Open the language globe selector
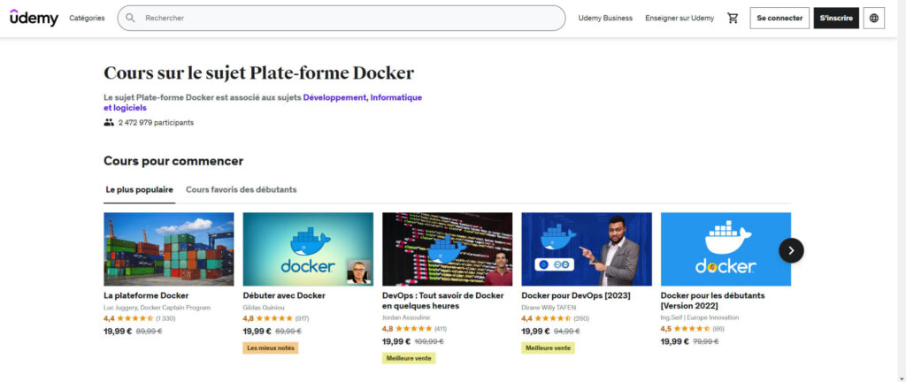906x382 pixels. pos(873,18)
